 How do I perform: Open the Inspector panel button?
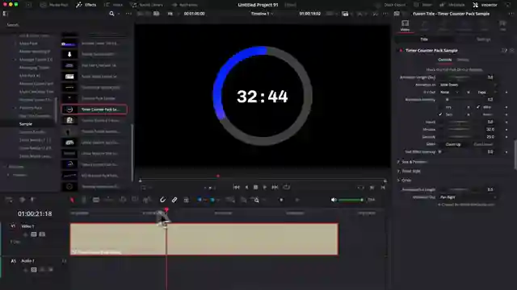click(x=485, y=5)
